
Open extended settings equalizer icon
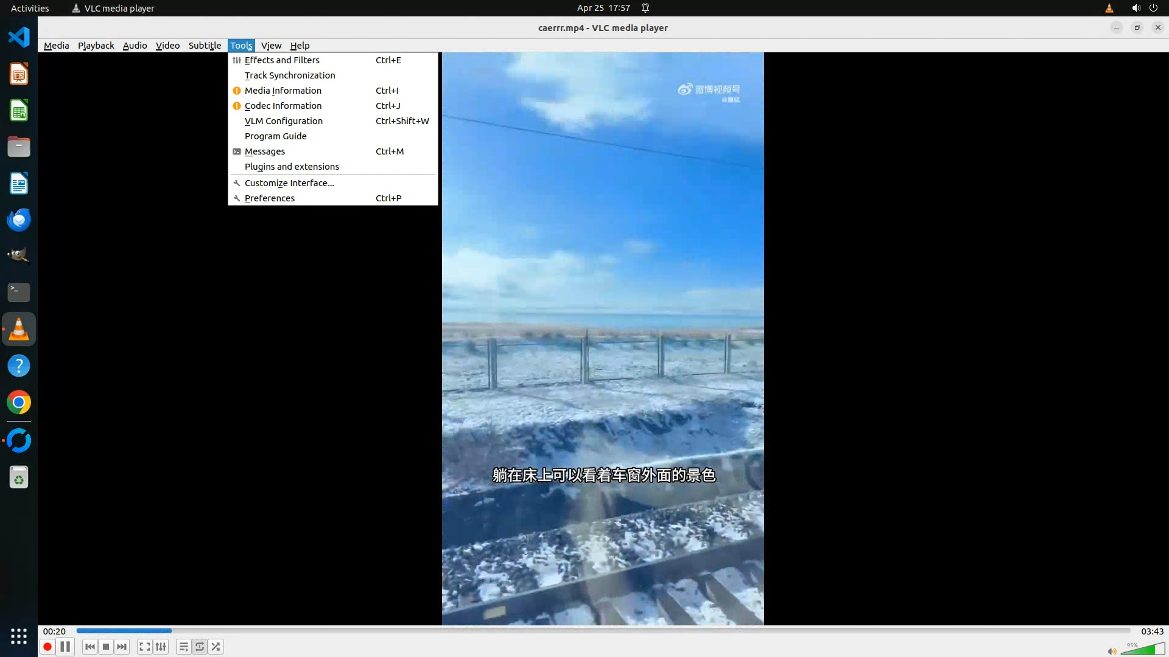pos(161,647)
